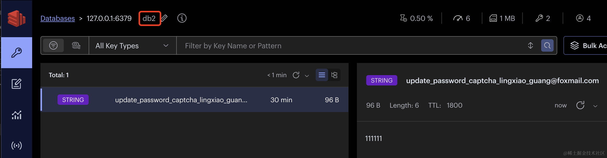The height and width of the screenshot is (158, 607).
Task: Switch to filter by pattern mode
Action: pyautogui.click(x=53, y=46)
